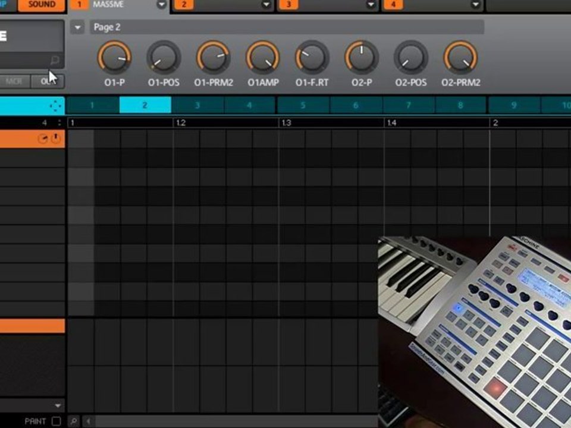
Task: Open the slot 3 module dropdown arrow
Action: (371, 5)
